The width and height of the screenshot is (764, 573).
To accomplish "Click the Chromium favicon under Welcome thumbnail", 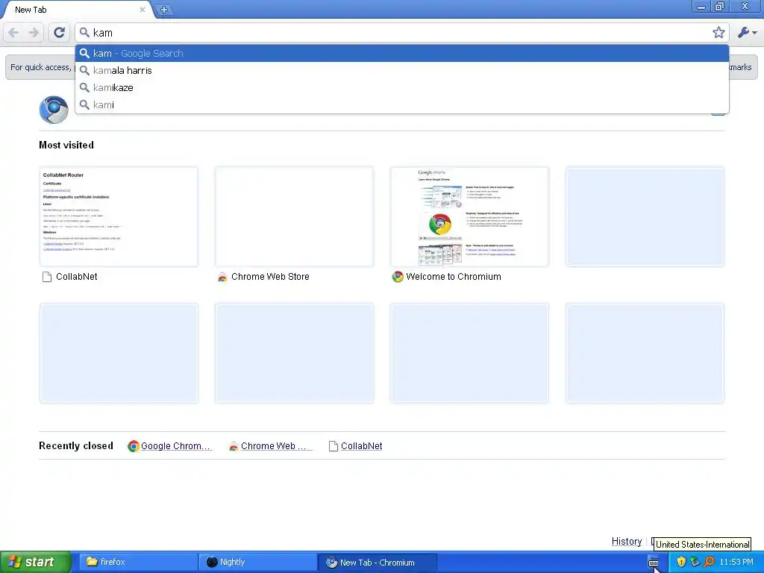I will tap(398, 277).
